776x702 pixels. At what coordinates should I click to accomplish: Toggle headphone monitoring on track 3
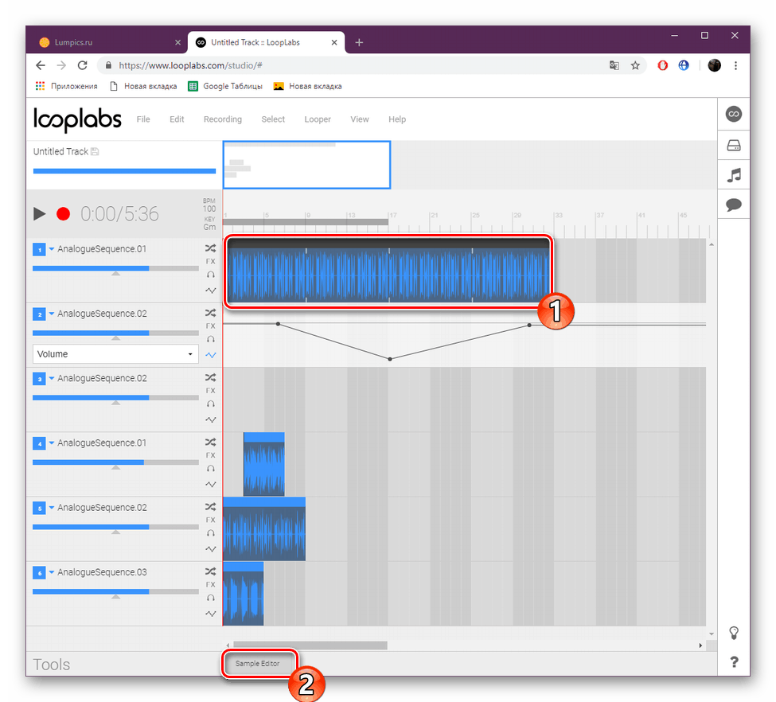tap(210, 404)
